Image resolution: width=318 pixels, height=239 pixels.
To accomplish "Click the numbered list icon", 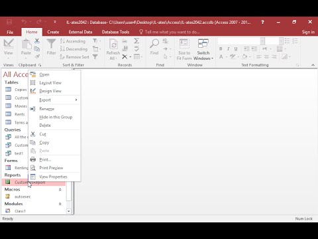I will tap(295, 41).
